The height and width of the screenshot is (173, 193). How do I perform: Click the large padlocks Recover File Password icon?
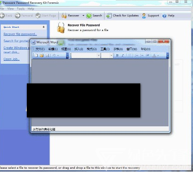pyautogui.click(x=61, y=28)
